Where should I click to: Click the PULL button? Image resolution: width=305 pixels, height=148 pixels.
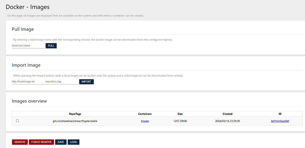coord(51,46)
